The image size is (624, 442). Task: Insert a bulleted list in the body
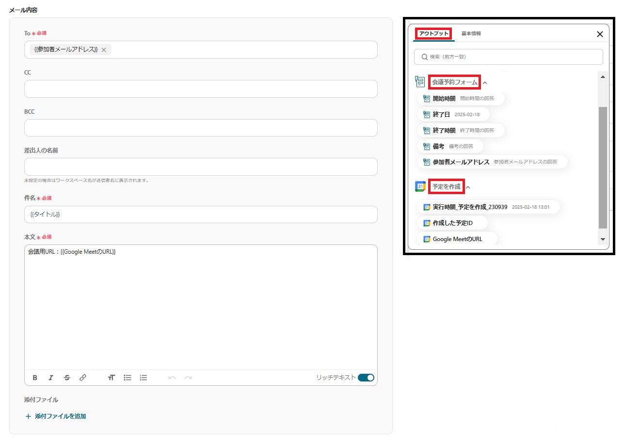coord(128,378)
